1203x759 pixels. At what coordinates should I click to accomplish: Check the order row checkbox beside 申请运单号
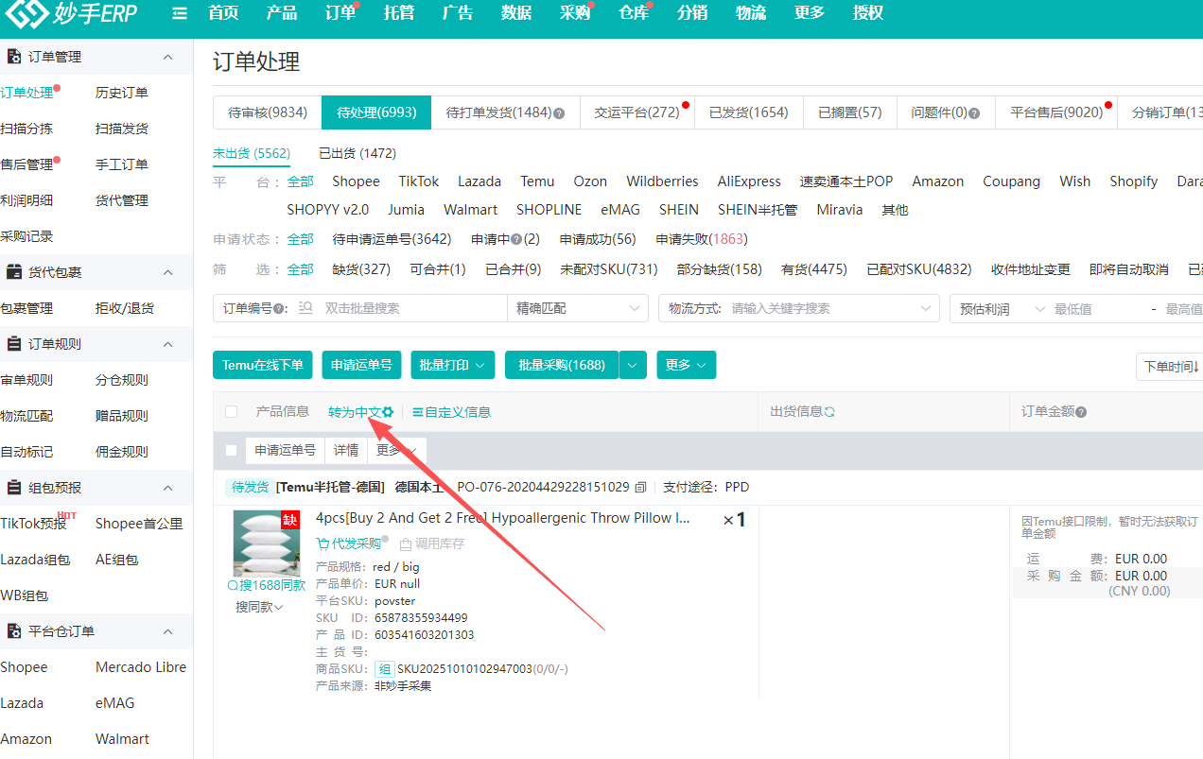coord(232,451)
